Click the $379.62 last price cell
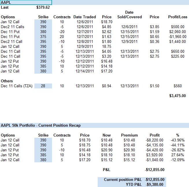The height and width of the screenshot is (187, 189). [43, 7]
